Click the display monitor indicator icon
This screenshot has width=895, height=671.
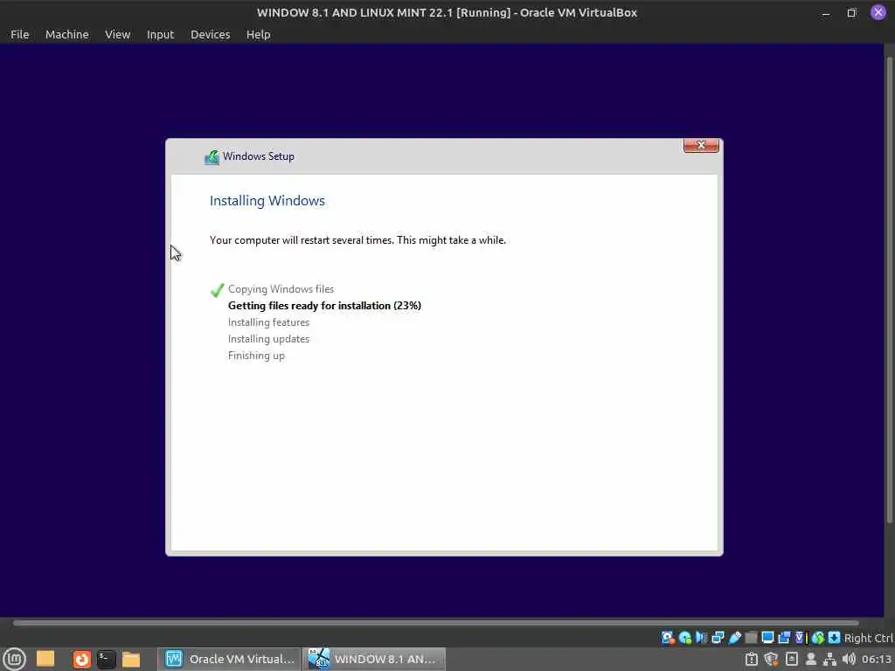coord(767,637)
